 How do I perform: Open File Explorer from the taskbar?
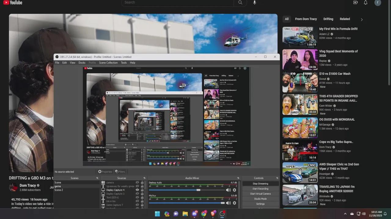[x=185, y=214]
